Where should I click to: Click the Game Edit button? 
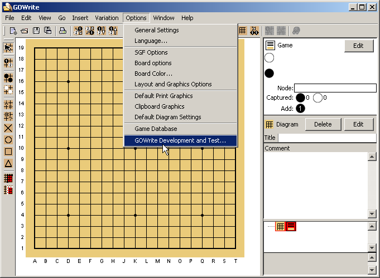pyautogui.click(x=359, y=46)
